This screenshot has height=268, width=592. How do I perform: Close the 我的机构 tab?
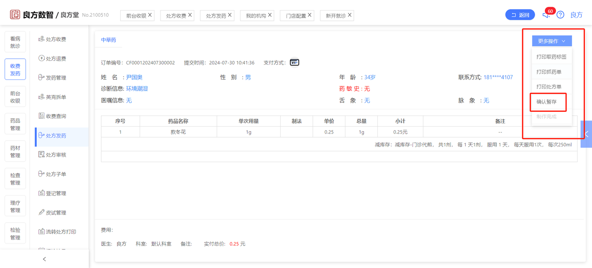270,15
